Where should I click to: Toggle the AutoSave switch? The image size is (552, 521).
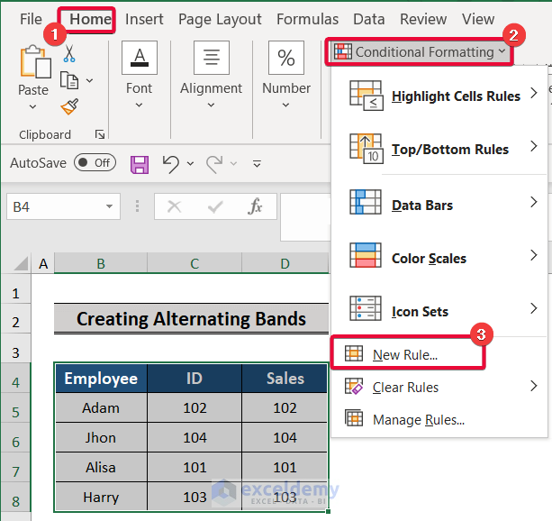95,163
